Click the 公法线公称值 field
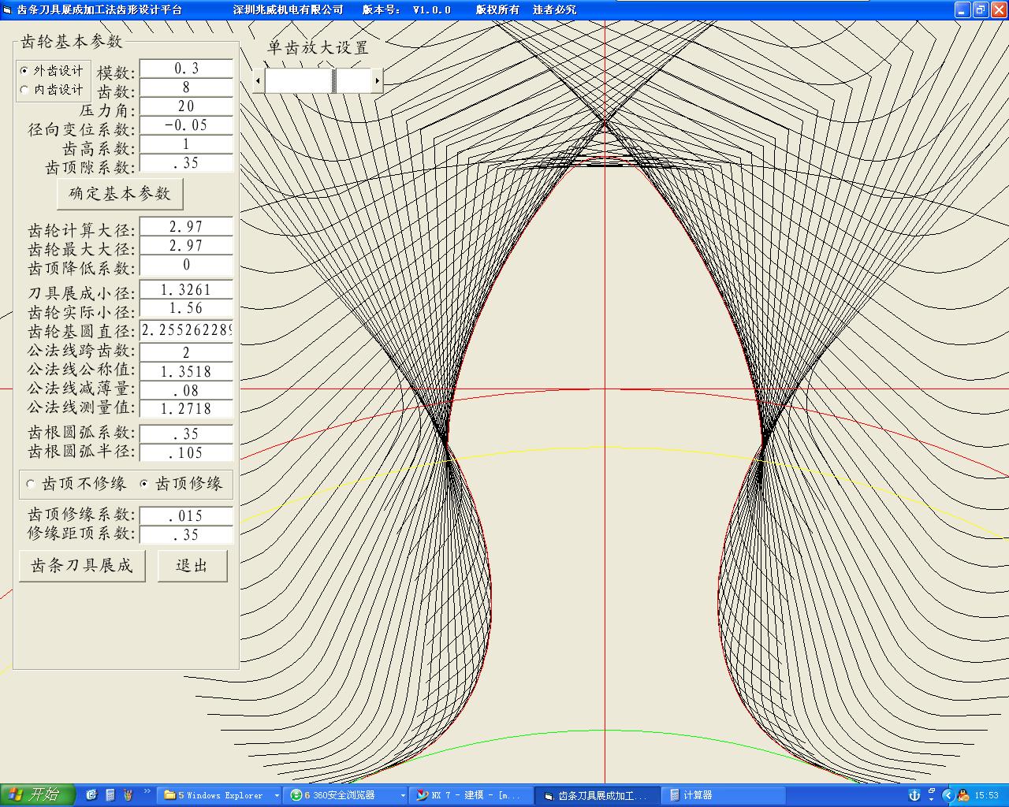1009x807 pixels. coord(186,371)
